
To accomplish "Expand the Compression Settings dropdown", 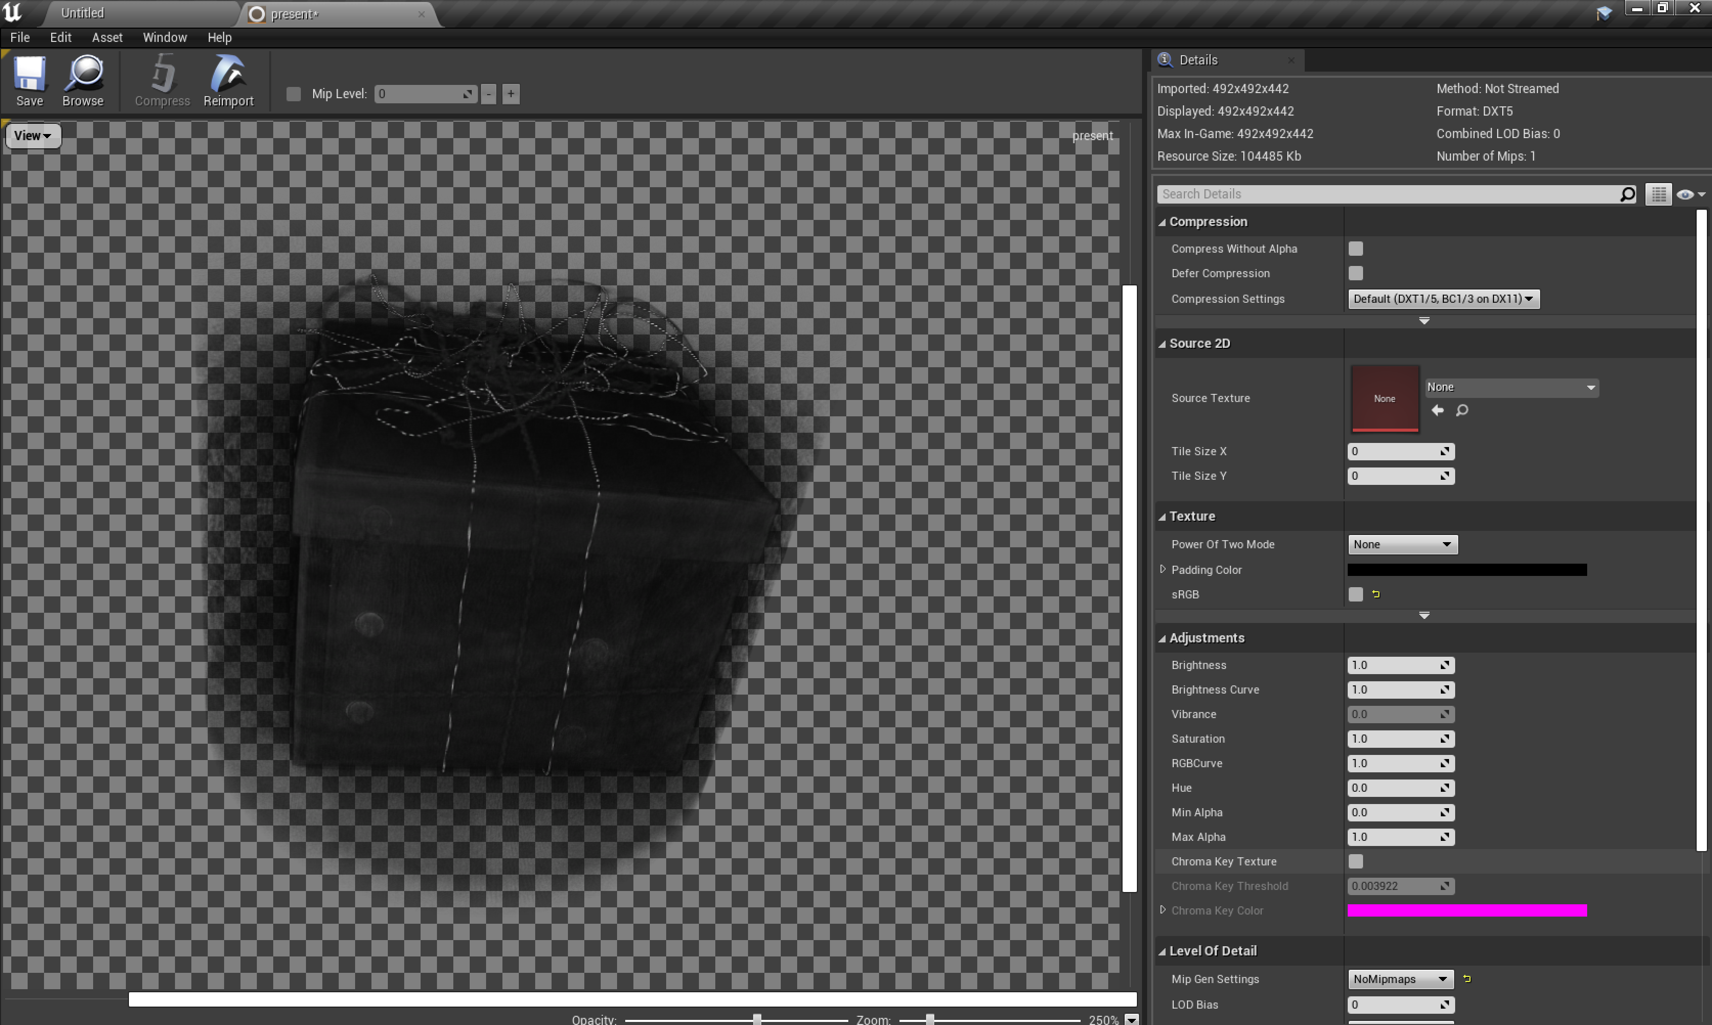I will click(x=1442, y=298).
